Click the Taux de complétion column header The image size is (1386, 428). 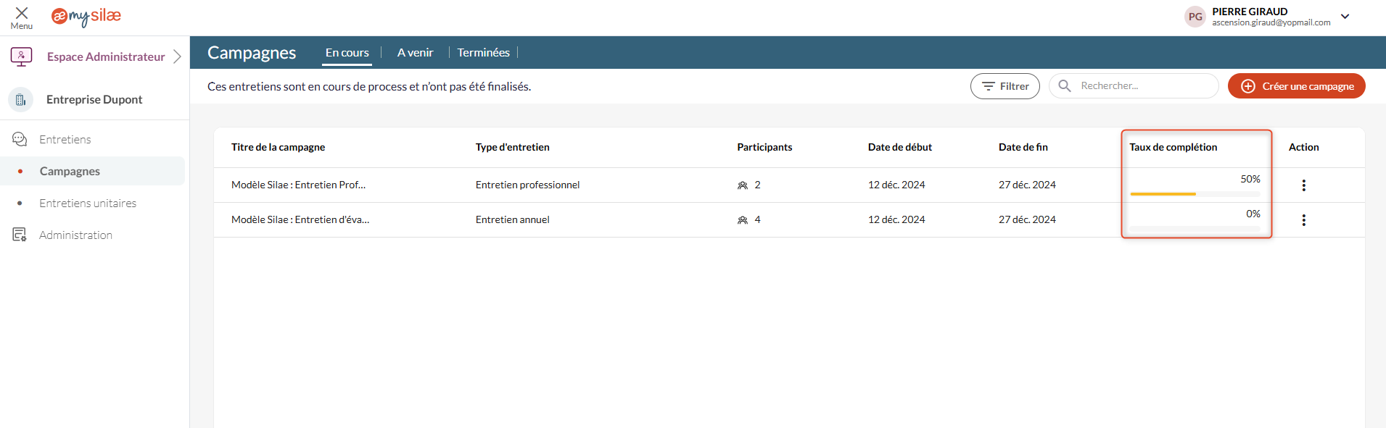1173,147
